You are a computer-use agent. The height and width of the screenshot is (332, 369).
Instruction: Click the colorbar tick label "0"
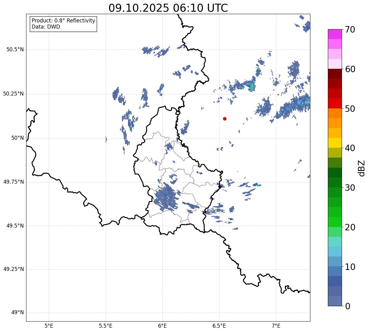coord(347,306)
